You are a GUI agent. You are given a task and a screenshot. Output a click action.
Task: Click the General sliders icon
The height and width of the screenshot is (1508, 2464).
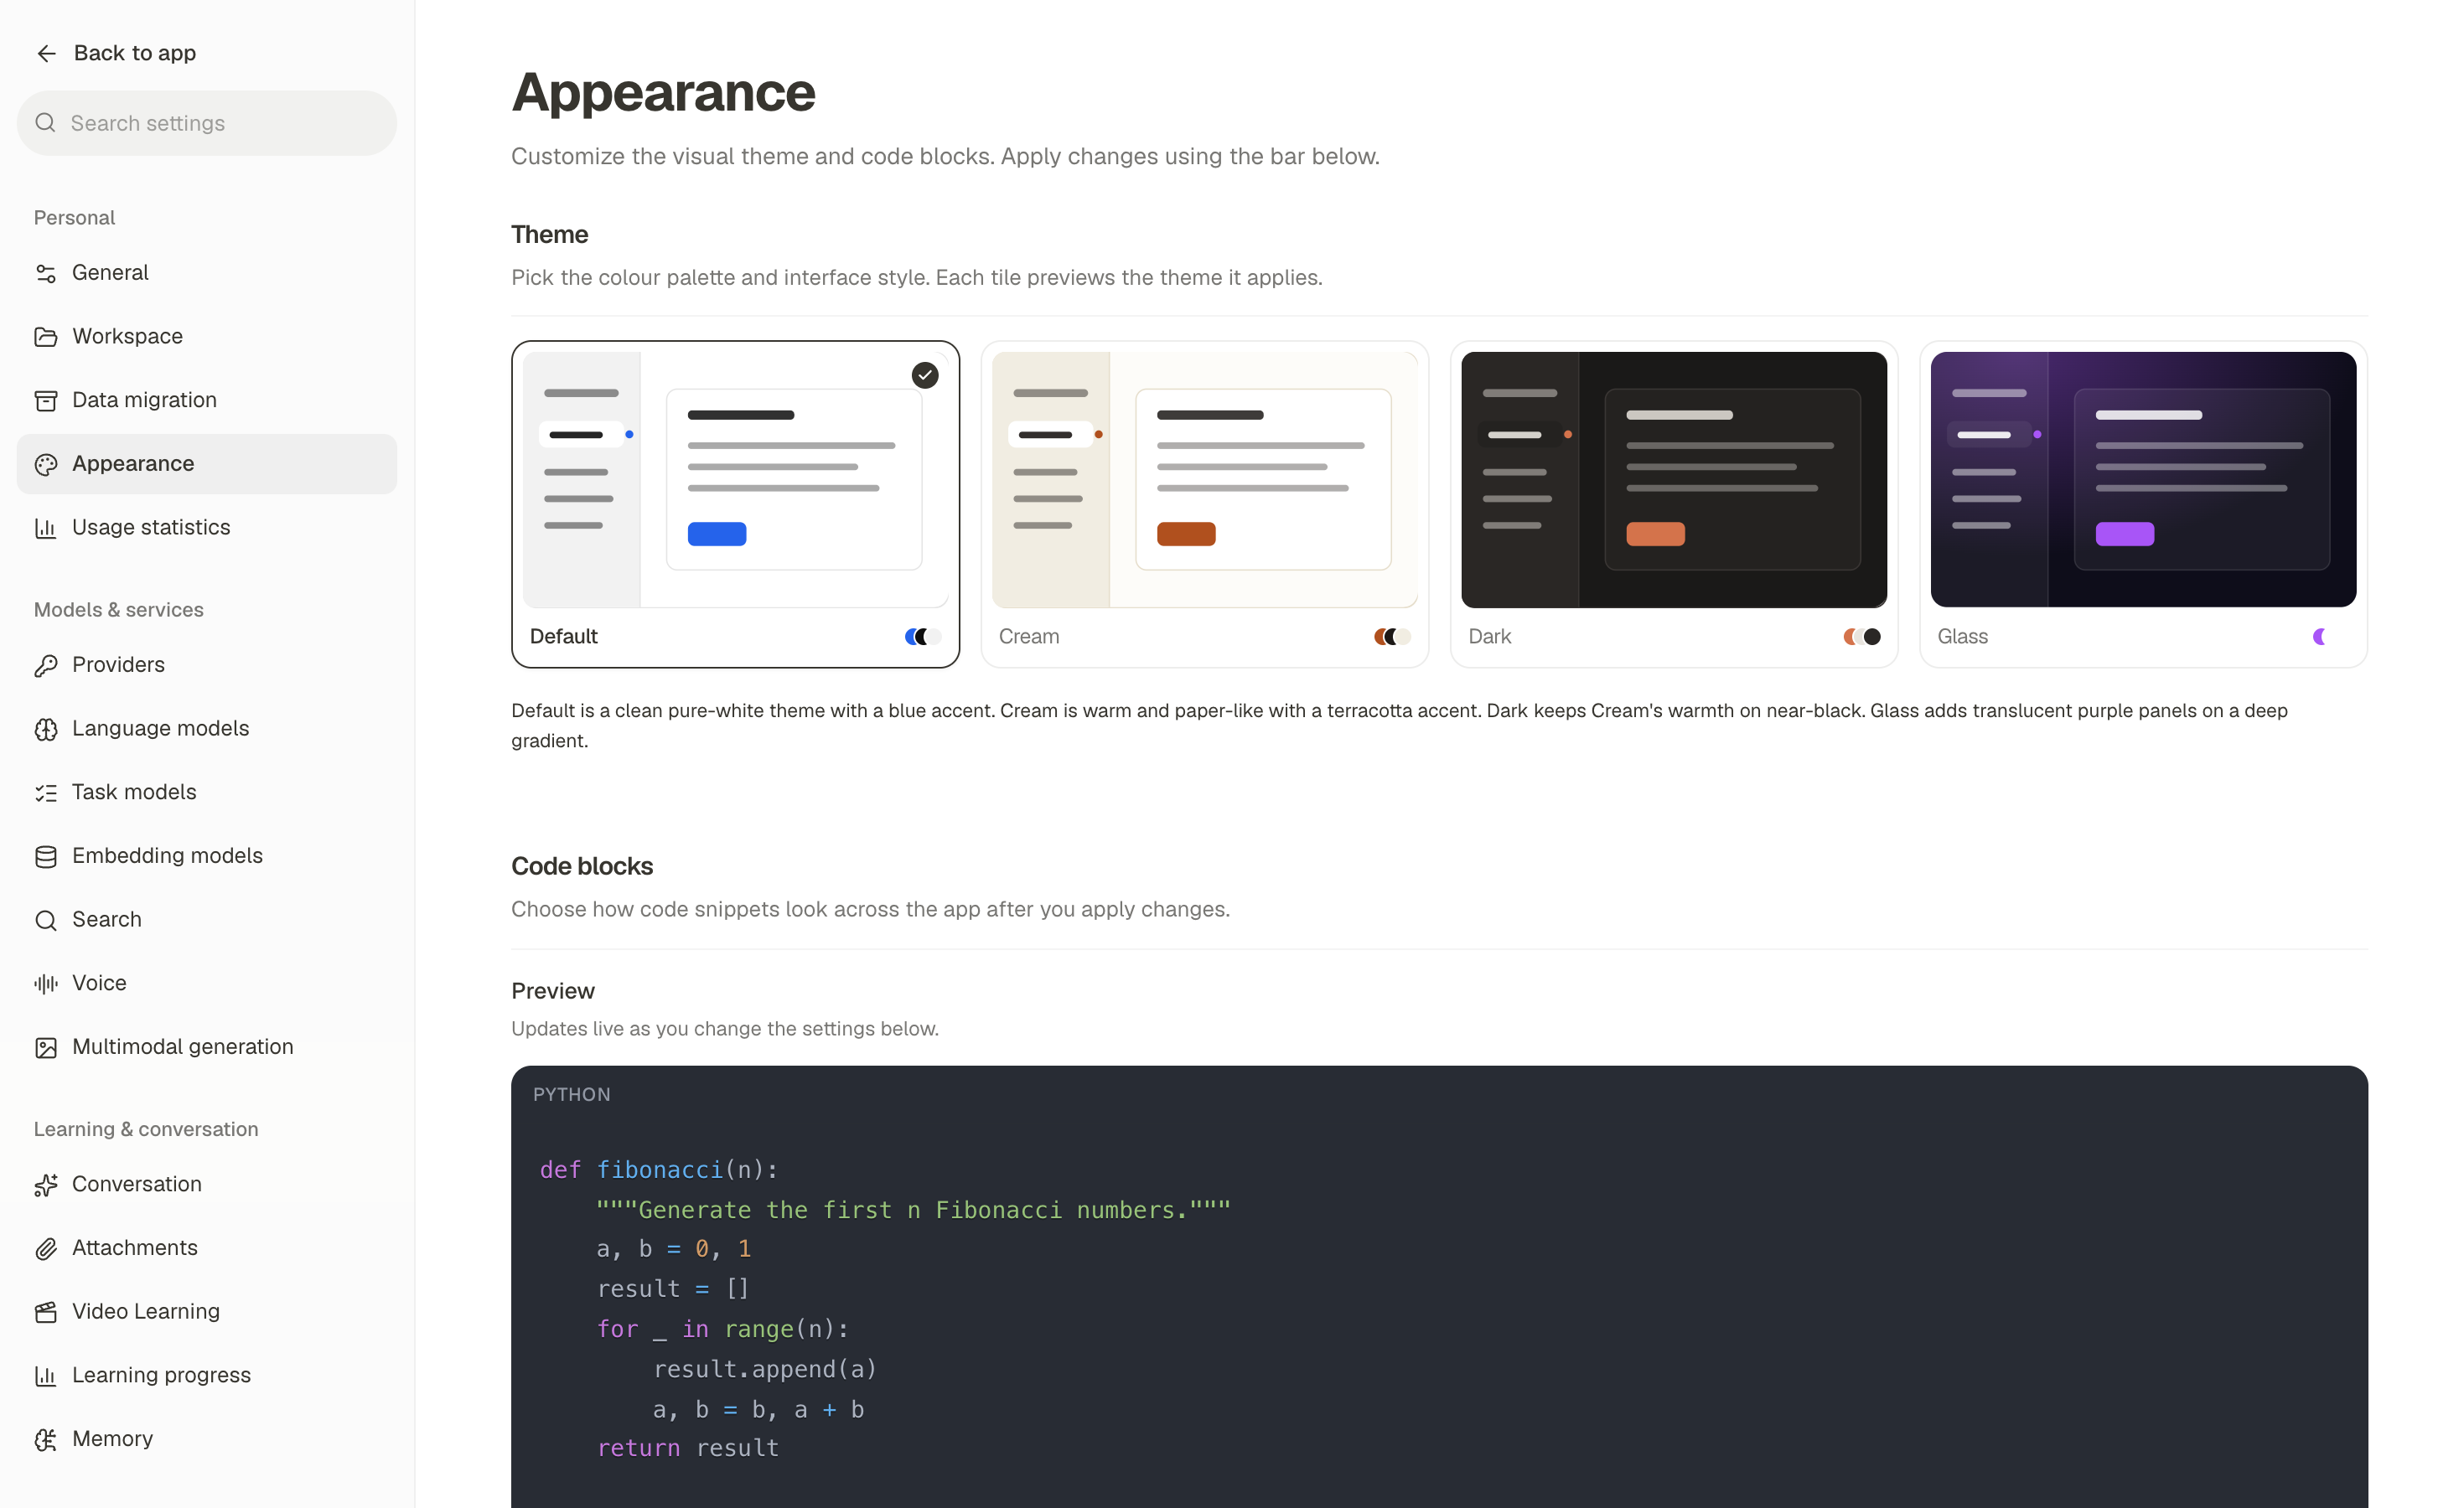46,273
